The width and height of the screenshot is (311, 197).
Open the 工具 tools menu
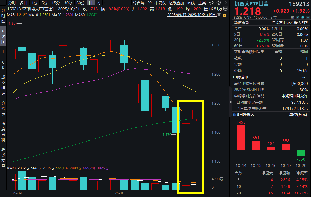click(202, 3)
